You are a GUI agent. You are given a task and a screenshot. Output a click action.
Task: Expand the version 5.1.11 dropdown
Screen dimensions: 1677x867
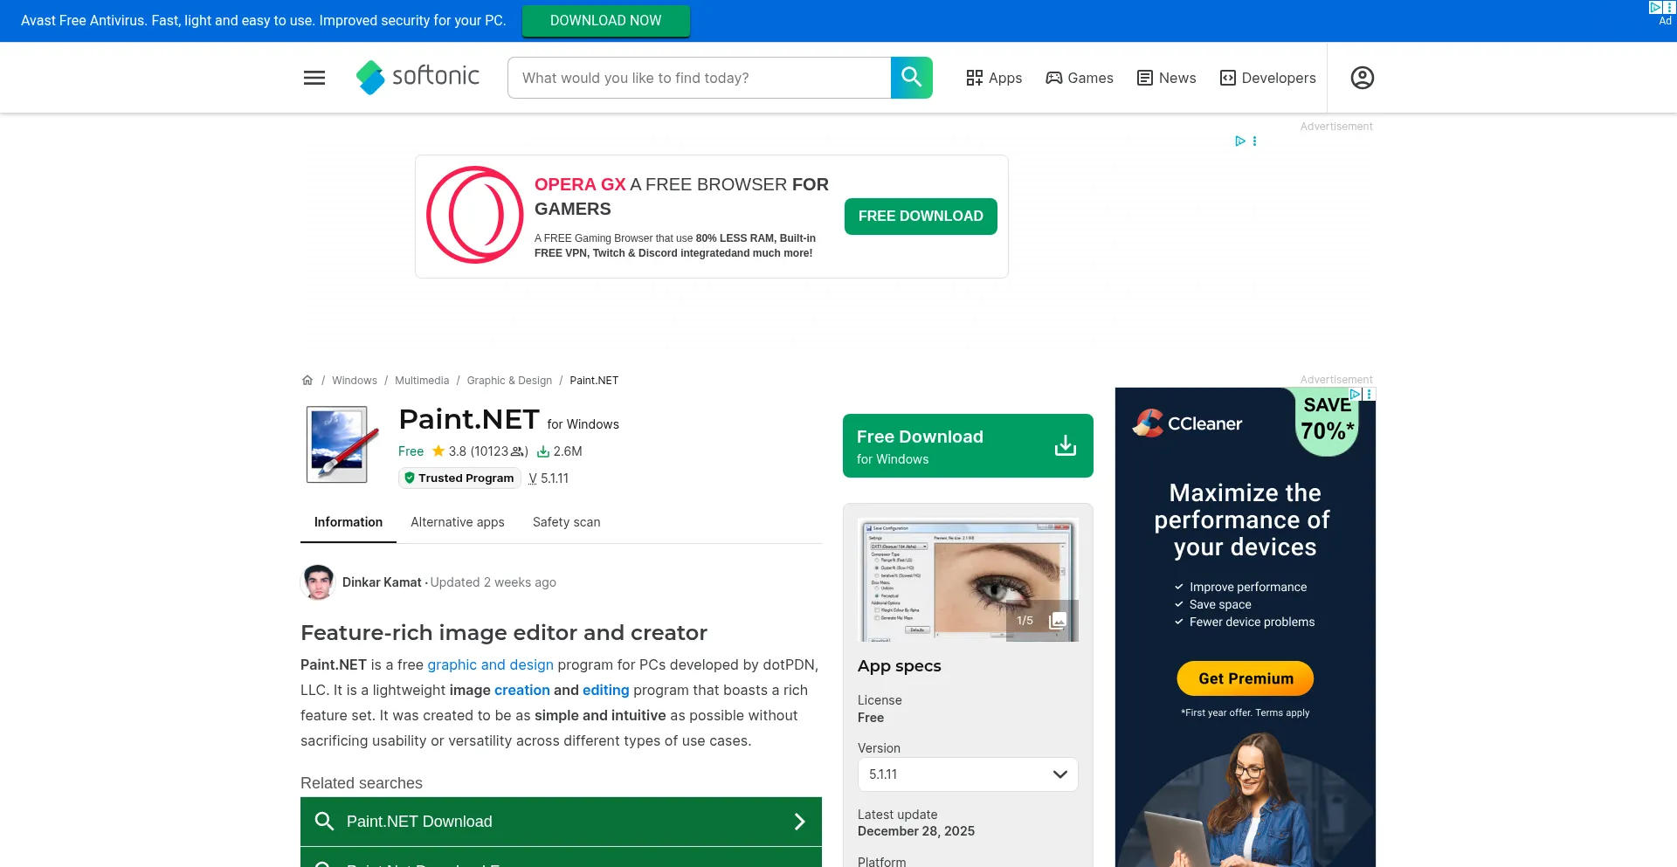point(968,774)
